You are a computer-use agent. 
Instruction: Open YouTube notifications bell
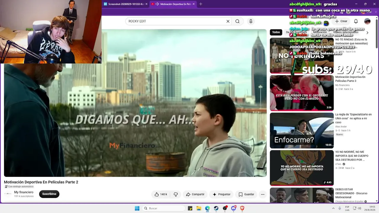click(x=356, y=21)
